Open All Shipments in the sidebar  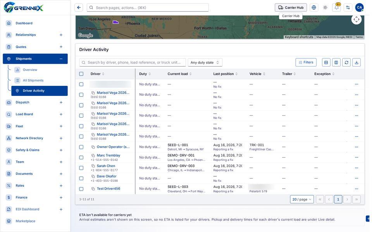(x=33, y=80)
